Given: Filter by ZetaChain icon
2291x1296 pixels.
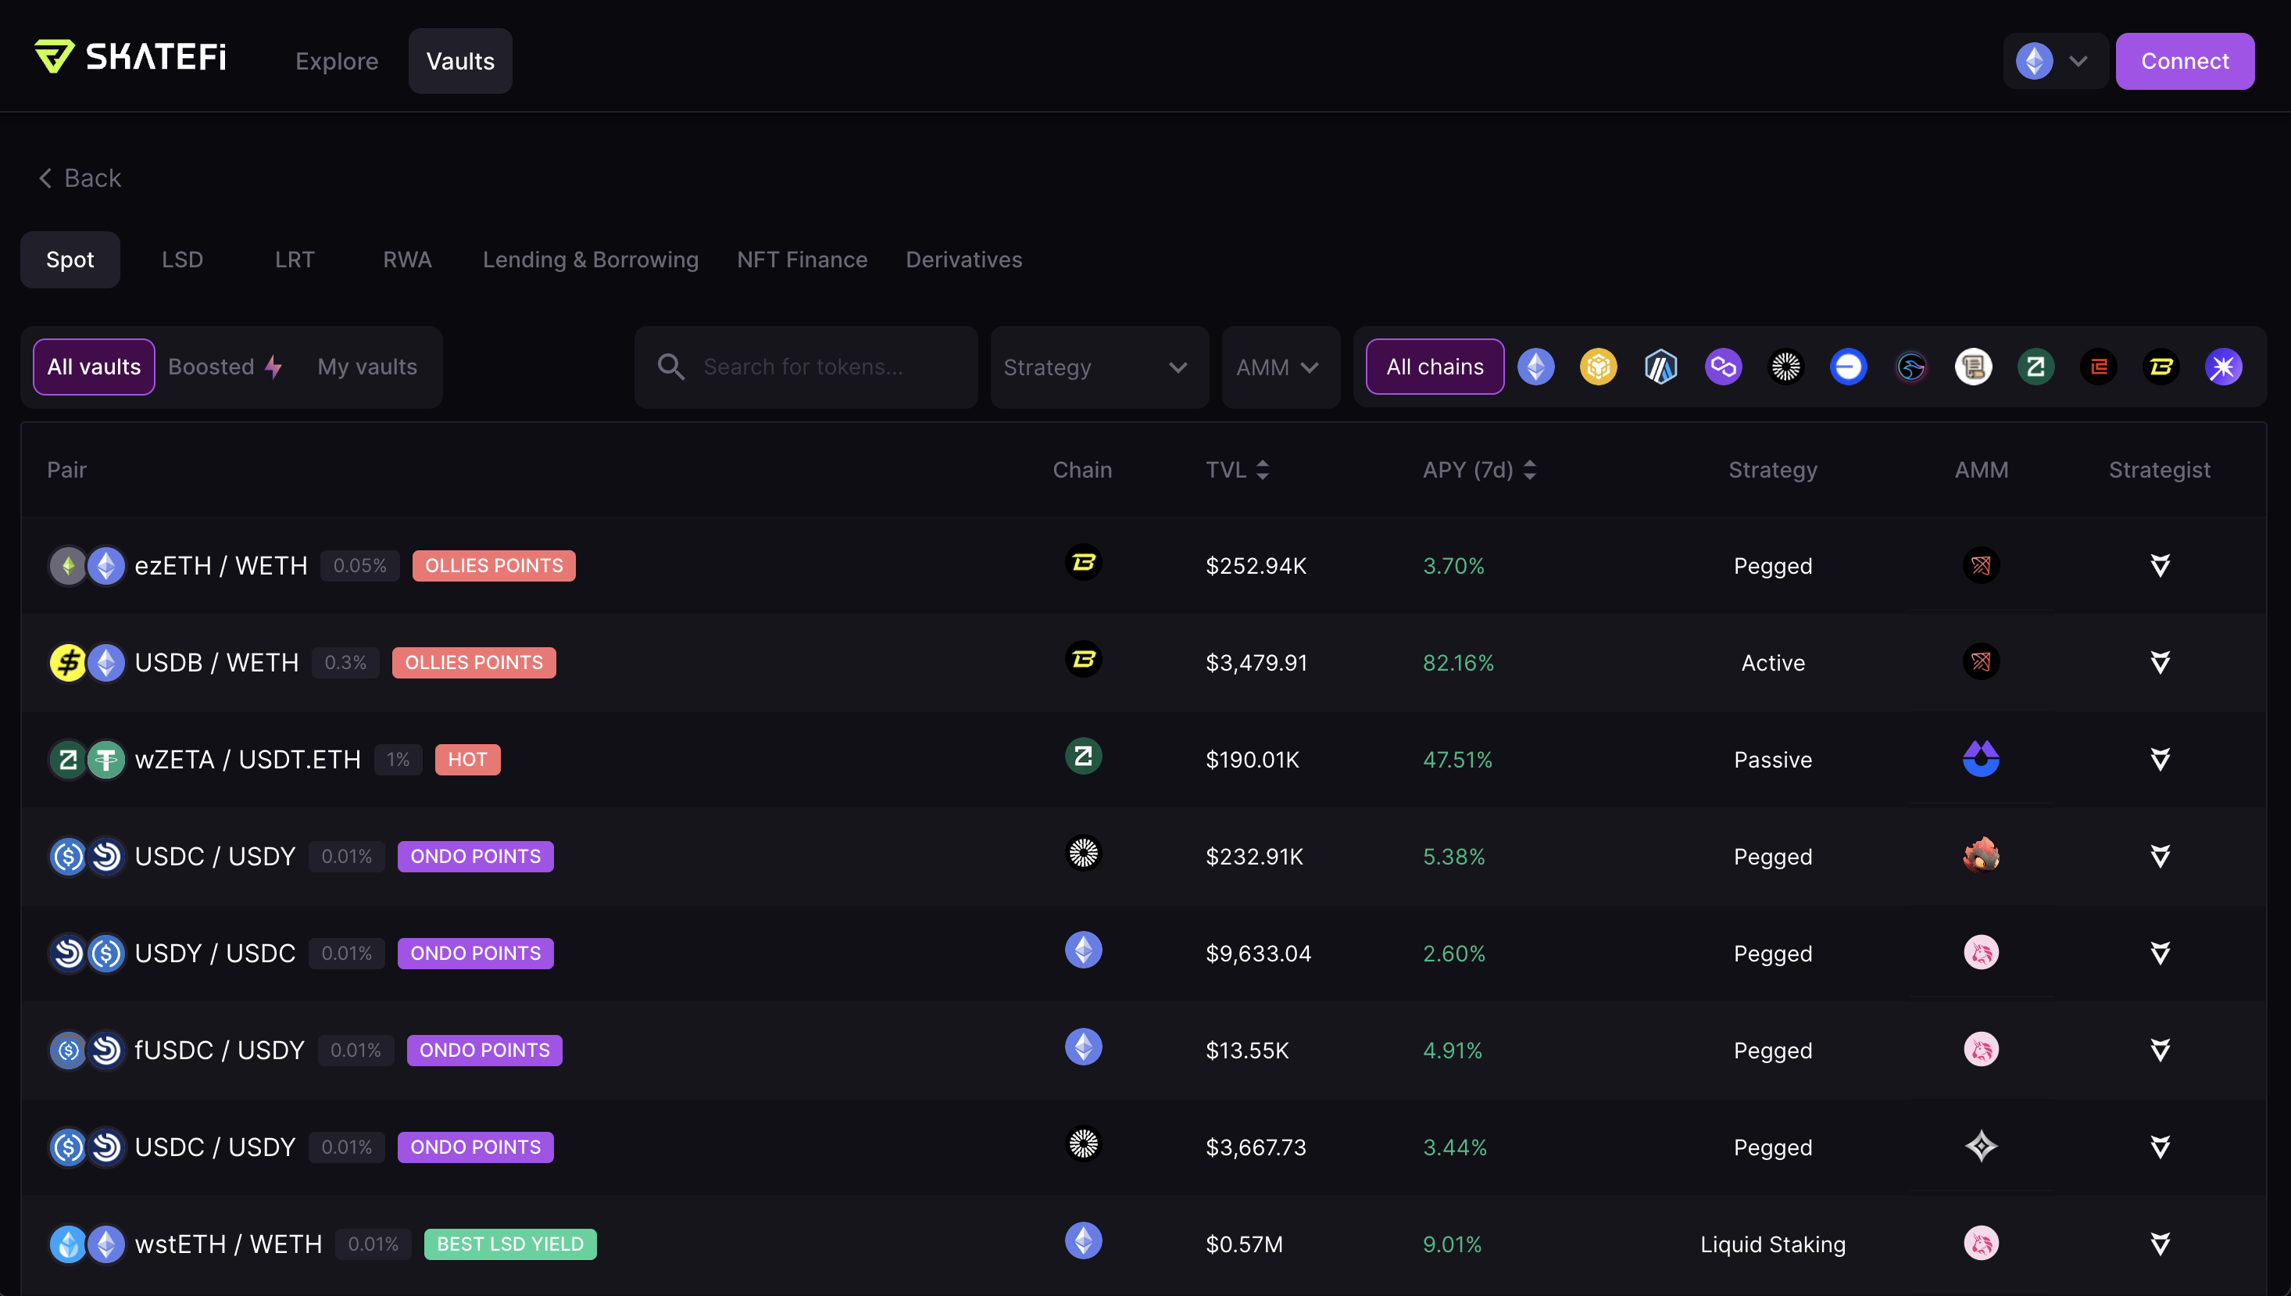Looking at the screenshot, I should coord(2035,367).
